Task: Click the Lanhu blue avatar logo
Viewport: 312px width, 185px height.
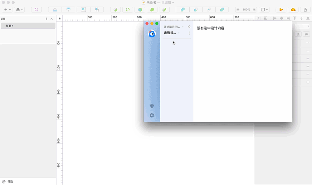Action: 152,34
